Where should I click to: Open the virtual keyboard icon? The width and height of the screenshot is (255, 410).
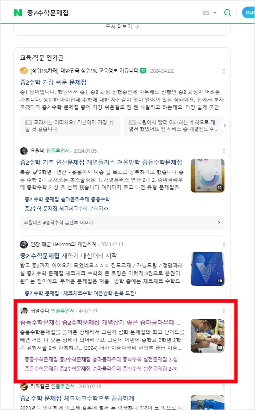[x=206, y=12]
